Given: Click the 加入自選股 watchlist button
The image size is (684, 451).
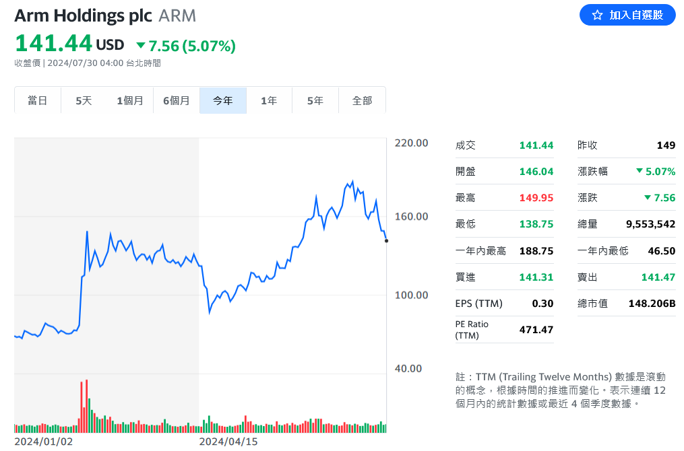Looking at the screenshot, I should (627, 15).
